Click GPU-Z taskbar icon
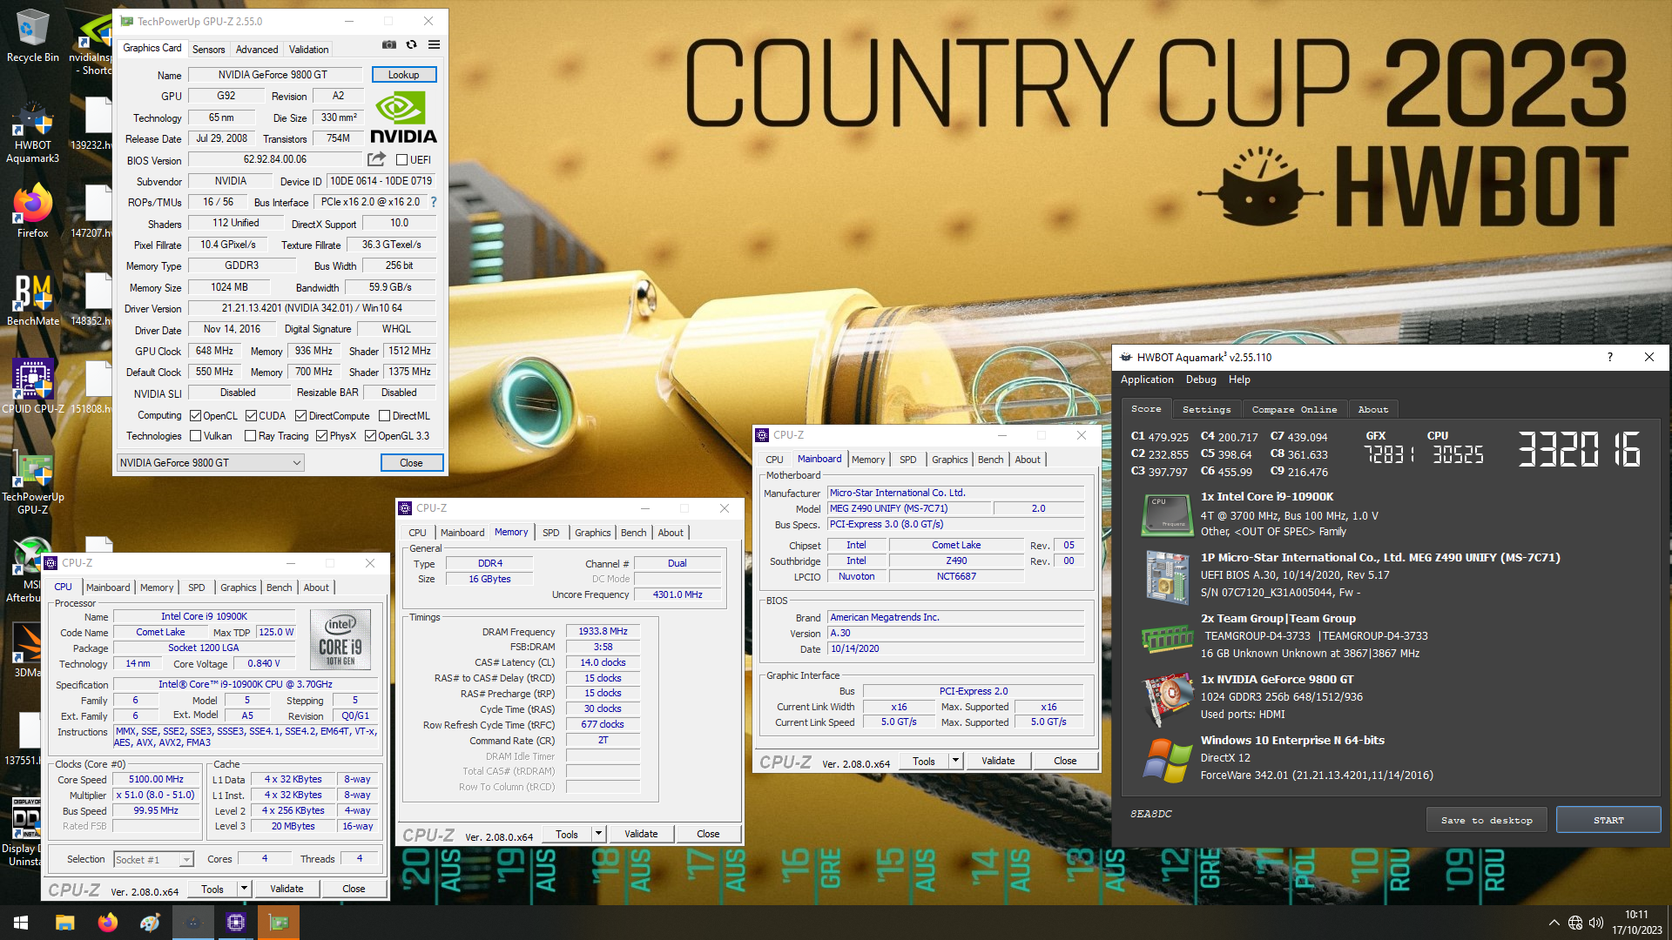Screen dimensions: 1672x940 tap(278, 923)
